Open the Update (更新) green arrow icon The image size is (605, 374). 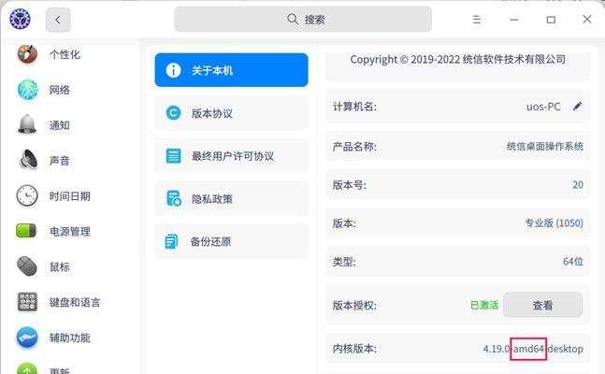coord(27,368)
